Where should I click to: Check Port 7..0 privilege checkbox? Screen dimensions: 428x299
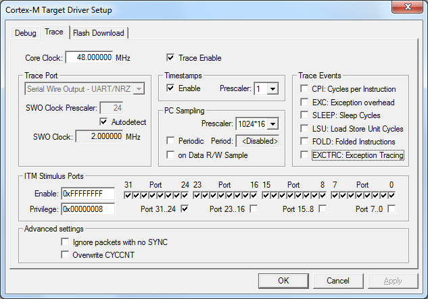tap(391, 209)
